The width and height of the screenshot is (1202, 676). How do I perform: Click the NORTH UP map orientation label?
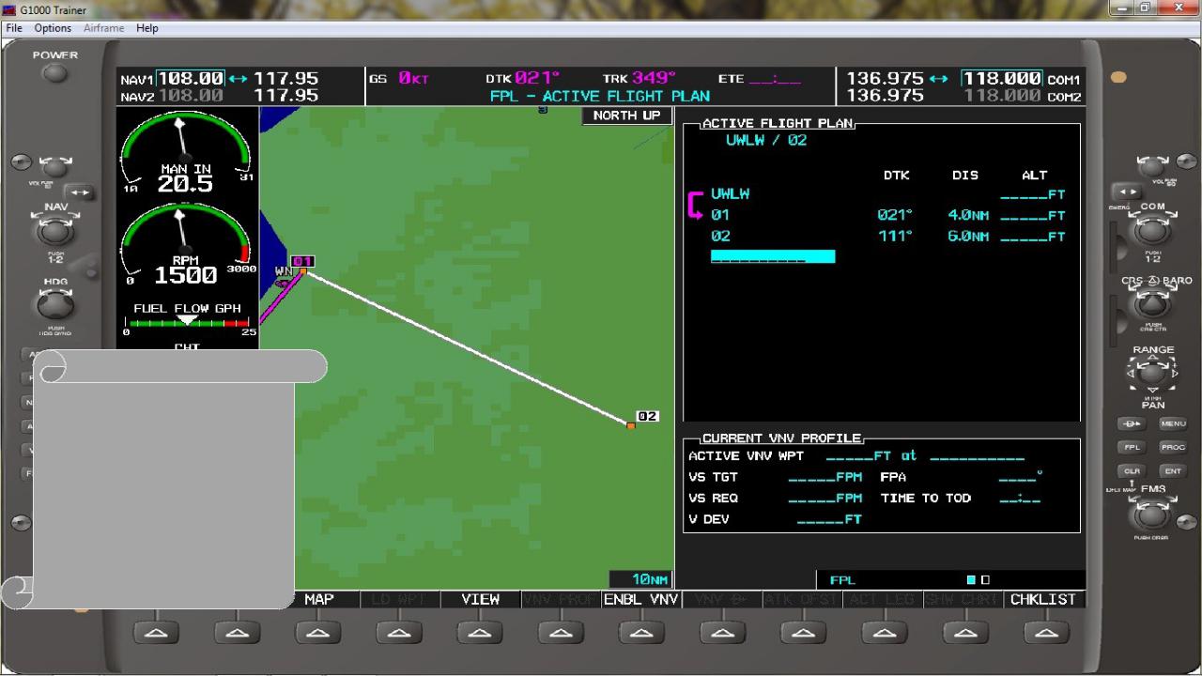point(626,115)
